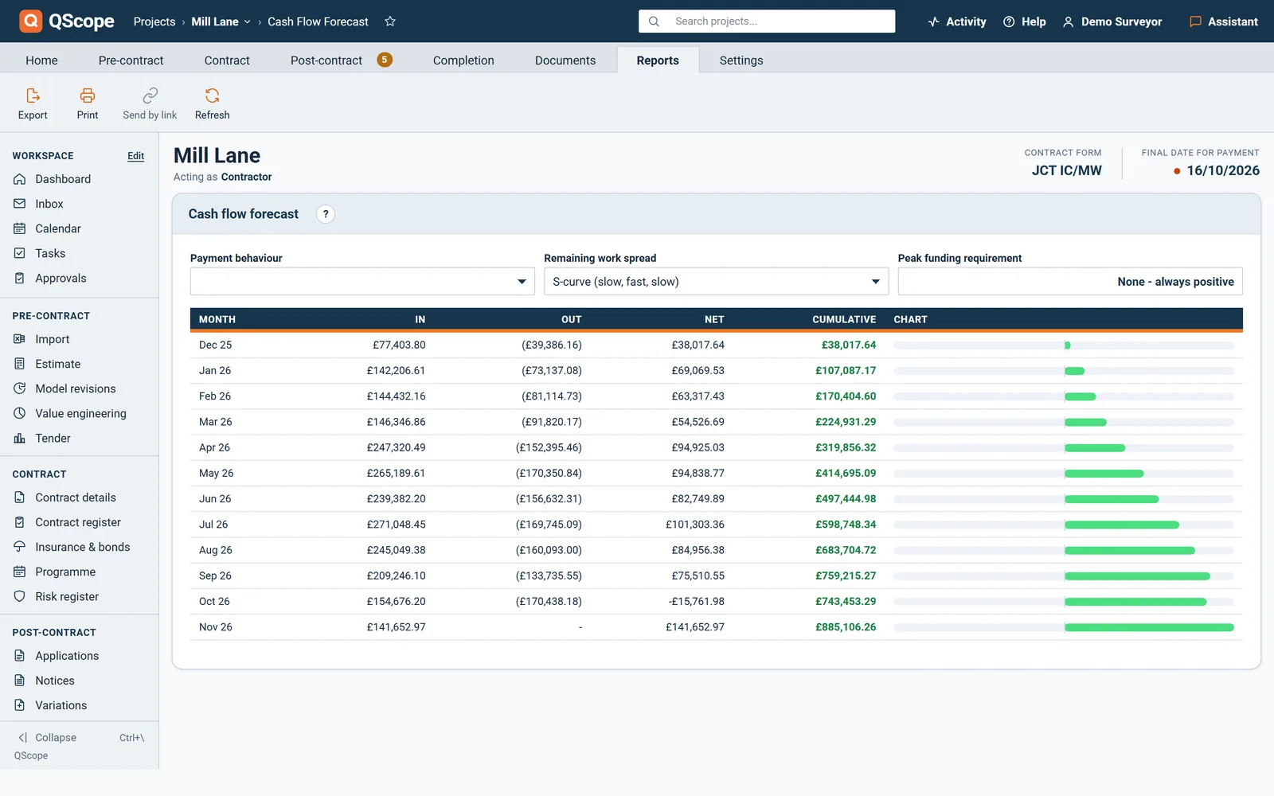
Task: Refresh the forecast data
Action: point(212,104)
